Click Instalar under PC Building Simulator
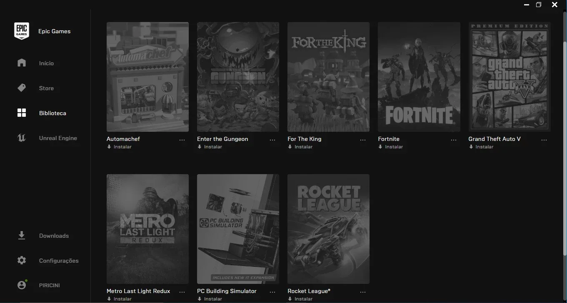The height and width of the screenshot is (303, 567). (x=213, y=299)
